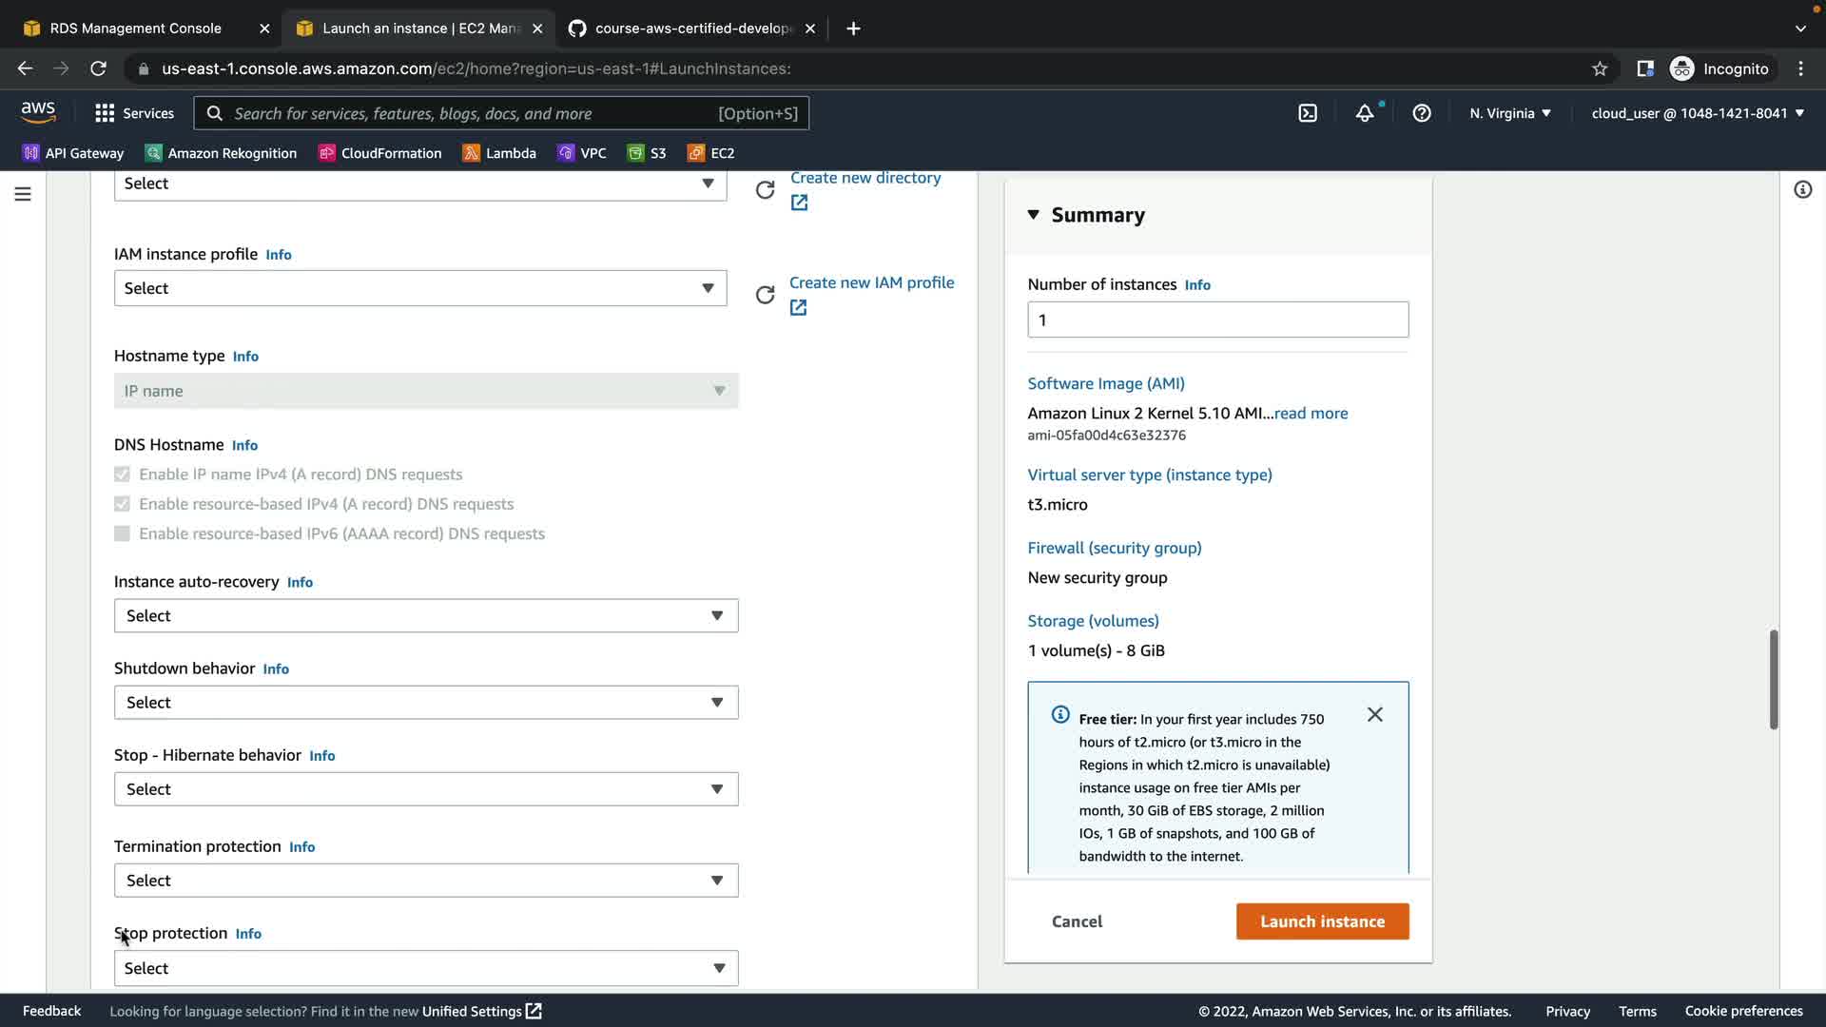The height and width of the screenshot is (1027, 1826).
Task: Open the Shutdown behavior dropdown
Action: (425, 703)
